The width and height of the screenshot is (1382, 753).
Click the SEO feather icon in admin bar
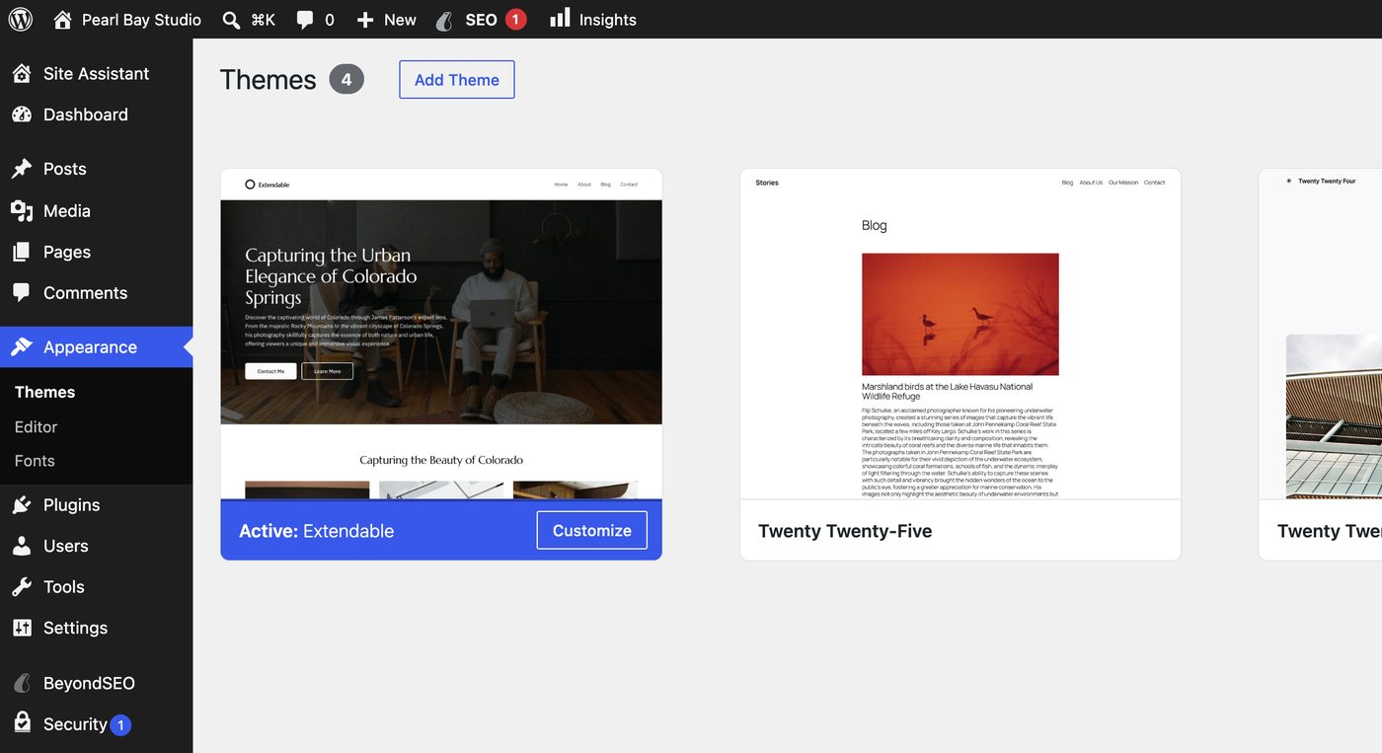pos(445,20)
